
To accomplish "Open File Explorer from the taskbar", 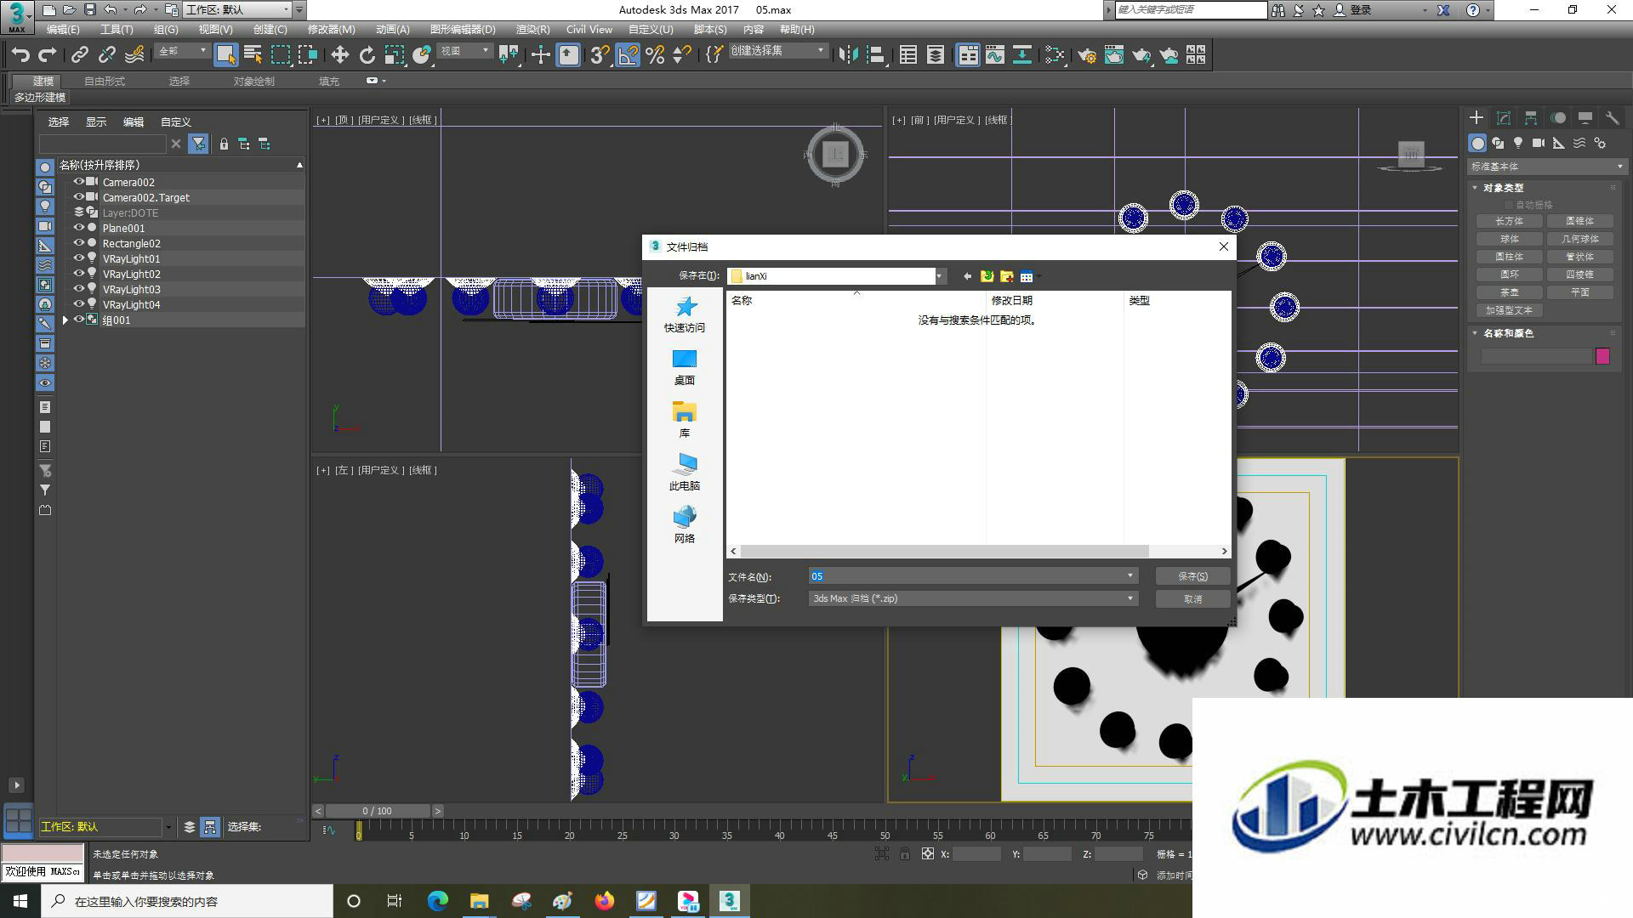I will point(480,901).
